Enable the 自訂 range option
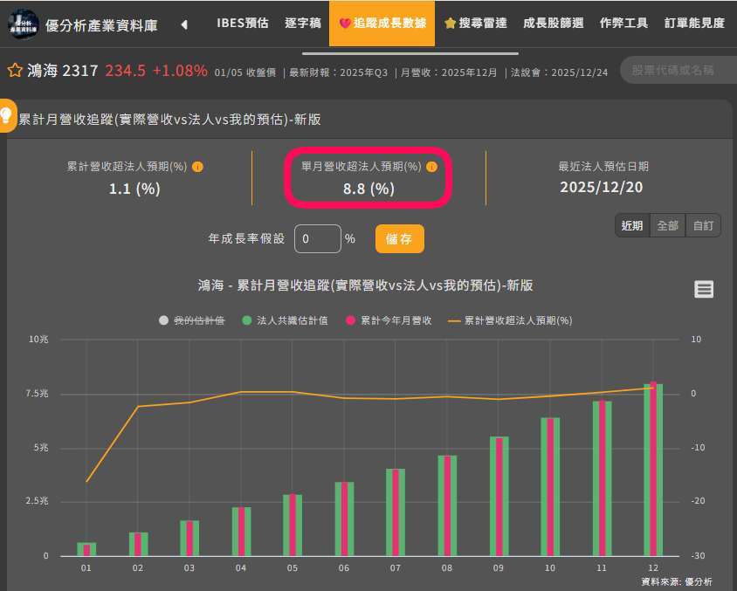Image resolution: width=737 pixels, height=591 pixels. coord(703,225)
